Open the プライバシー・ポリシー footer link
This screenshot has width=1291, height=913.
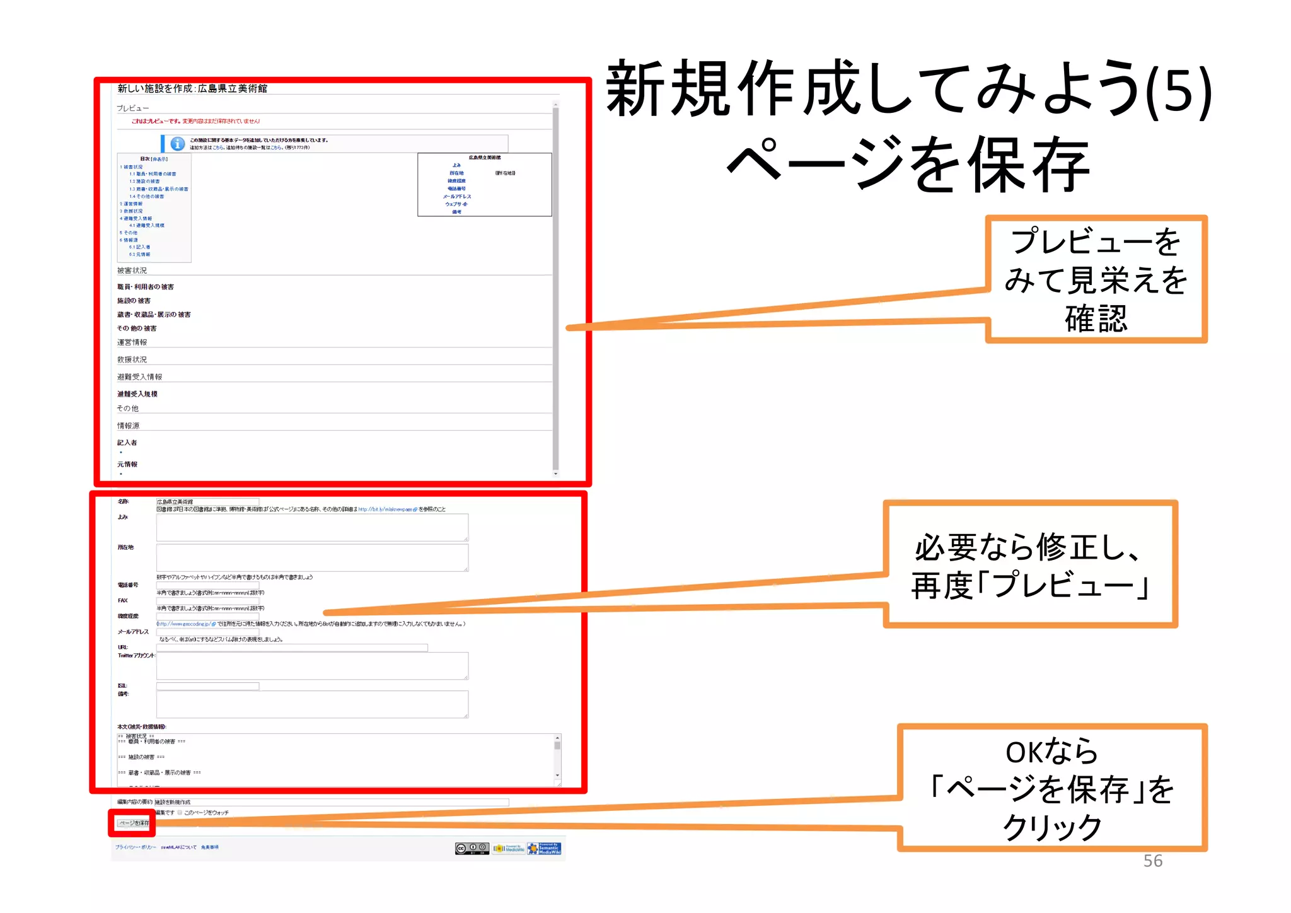point(136,847)
